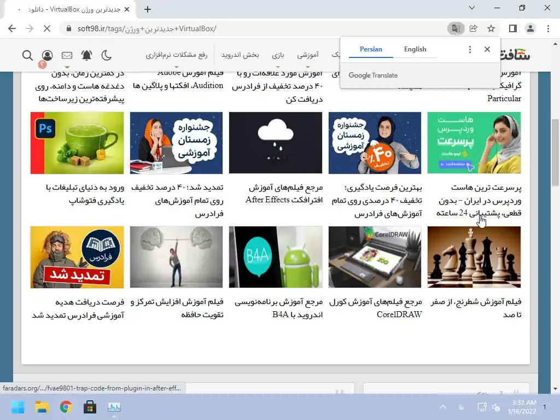Bookmark this page with the star icon

click(x=491, y=28)
